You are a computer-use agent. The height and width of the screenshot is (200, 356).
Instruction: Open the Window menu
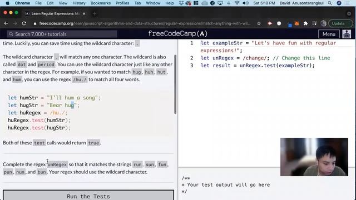point(153,3)
